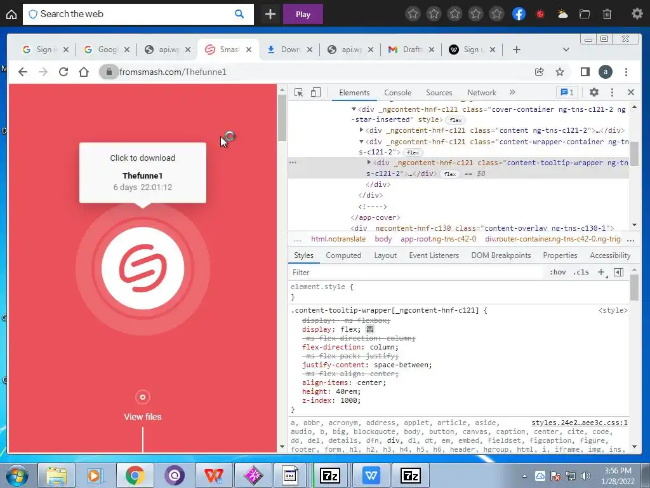Open Chrome three-dot menu

[626, 72]
